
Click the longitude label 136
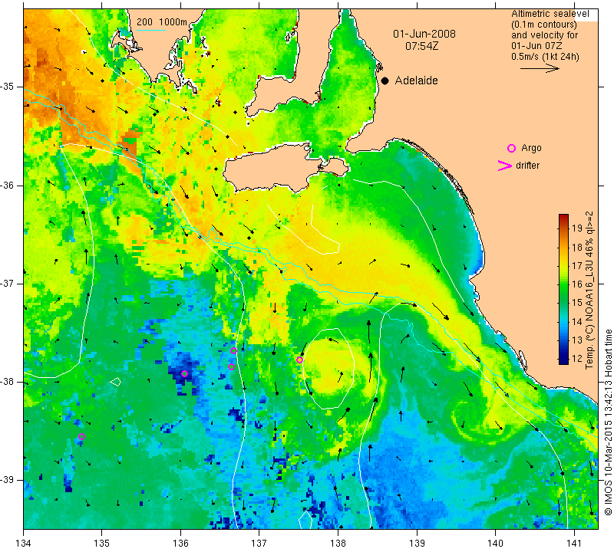180,543
